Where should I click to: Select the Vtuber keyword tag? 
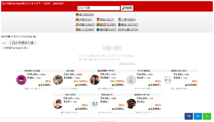(x=98, y=56)
